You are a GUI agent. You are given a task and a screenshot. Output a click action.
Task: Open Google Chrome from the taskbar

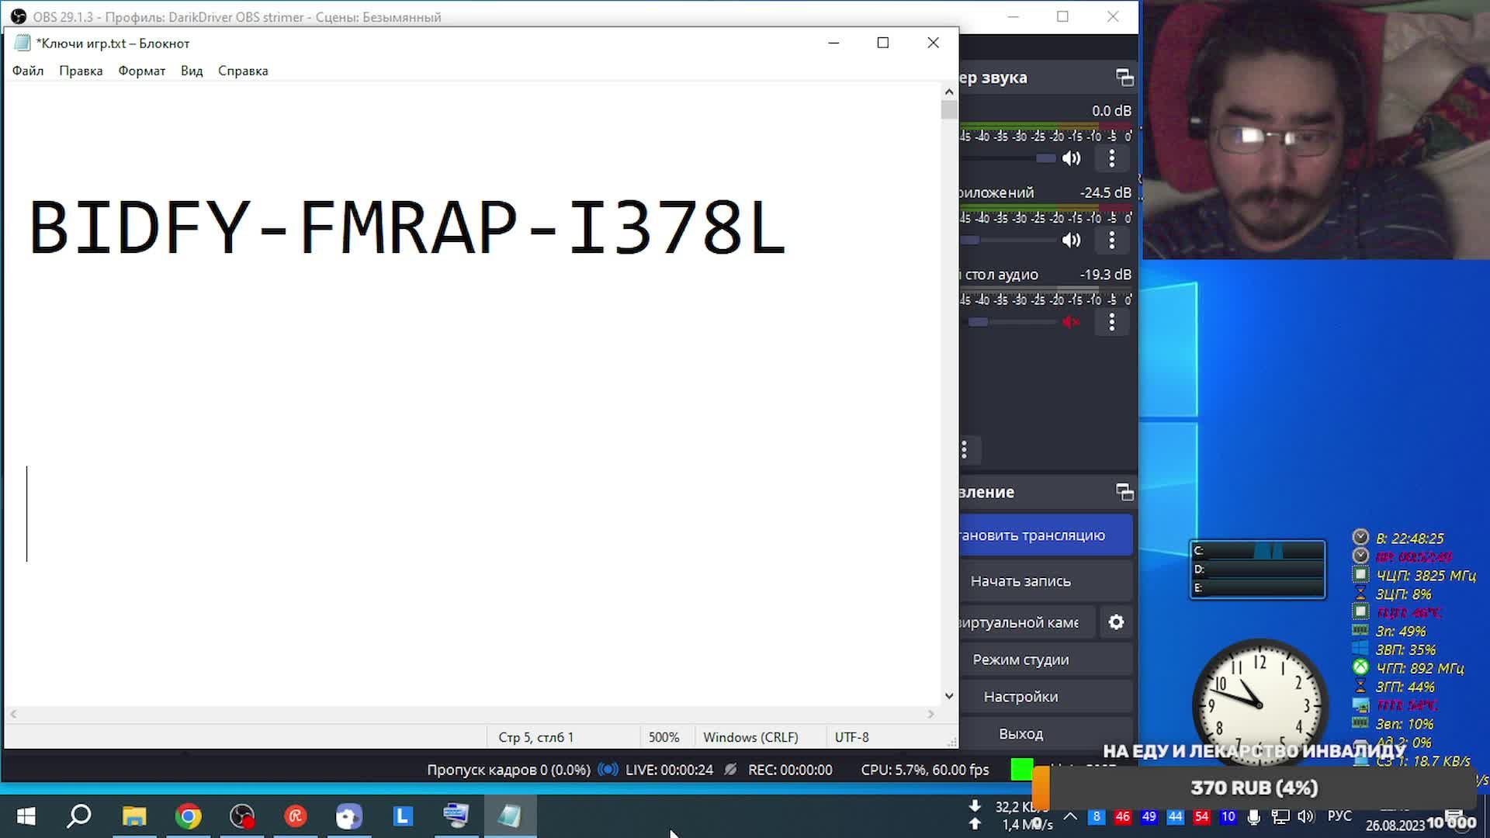[188, 816]
